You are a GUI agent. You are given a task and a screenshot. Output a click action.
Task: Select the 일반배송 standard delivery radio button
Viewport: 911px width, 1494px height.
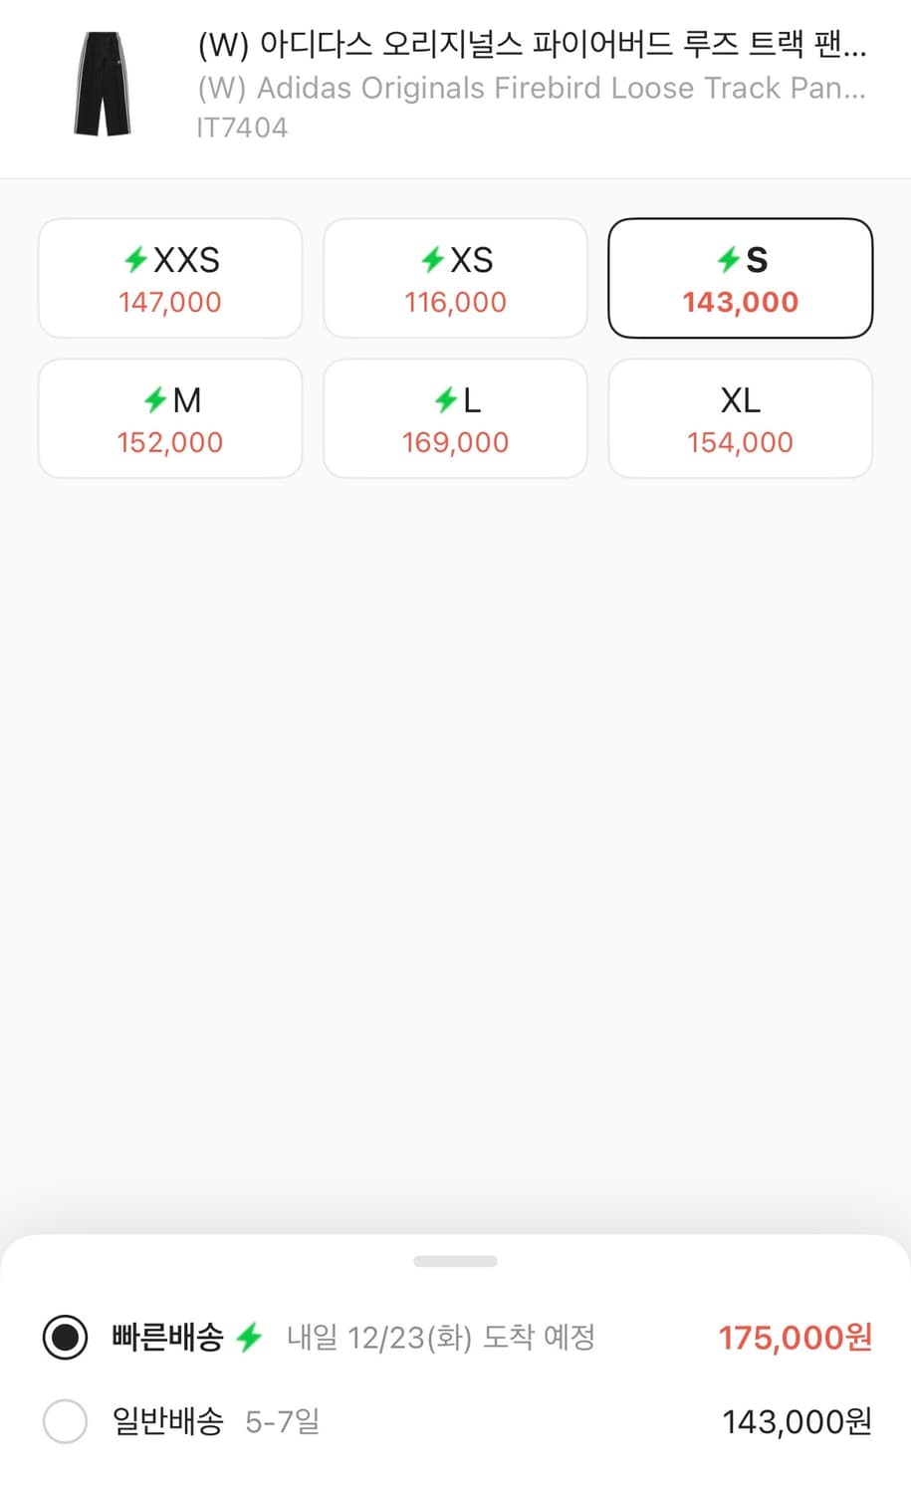(66, 1421)
